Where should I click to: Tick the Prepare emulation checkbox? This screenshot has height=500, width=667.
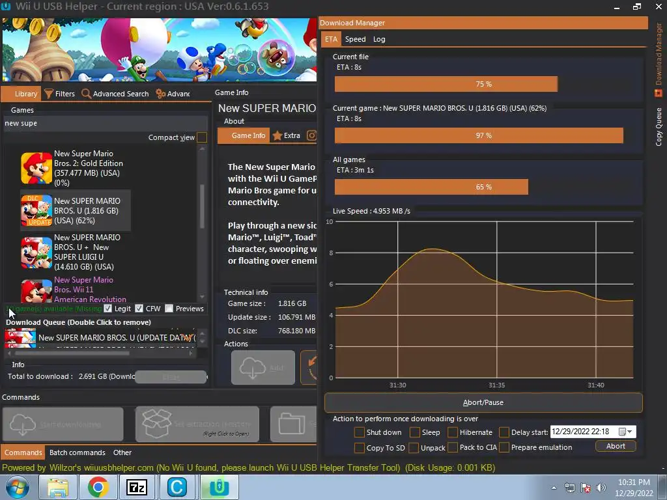pyautogui.click(x=504, y=447)
